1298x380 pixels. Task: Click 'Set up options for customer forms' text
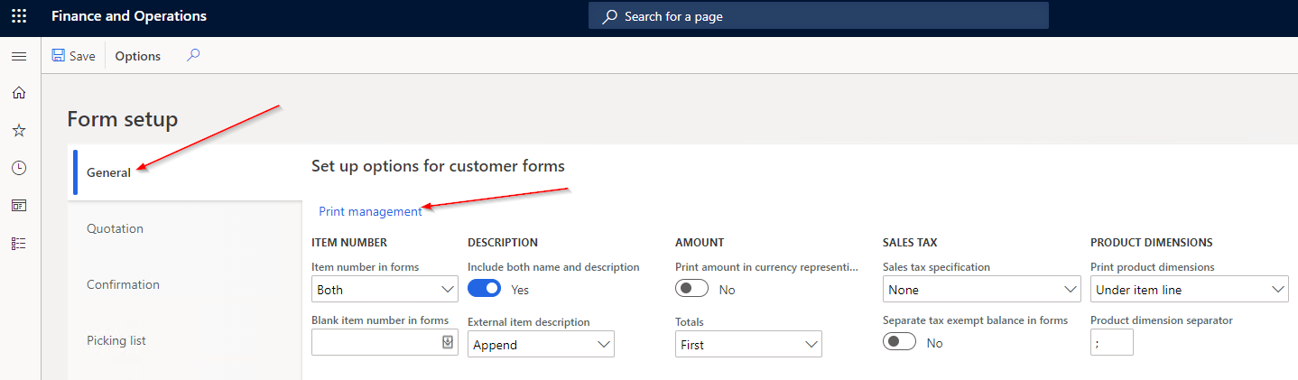tap(438, 166)
